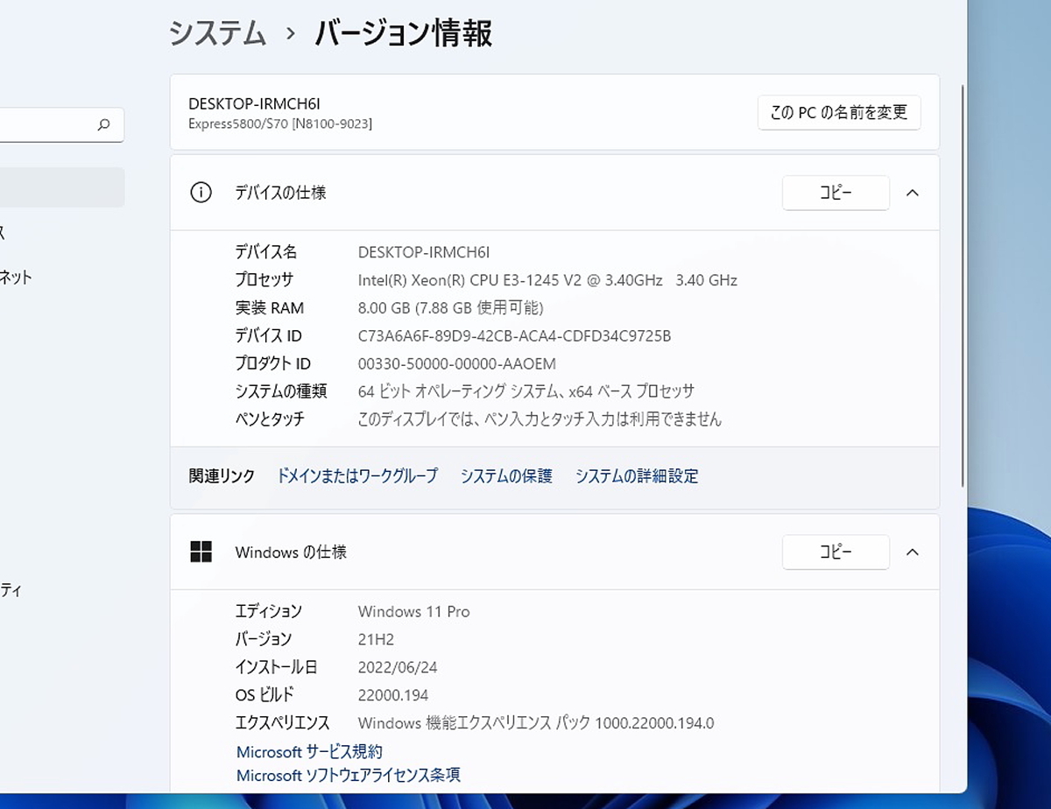Click このPCの名前を変更 button

839,112
